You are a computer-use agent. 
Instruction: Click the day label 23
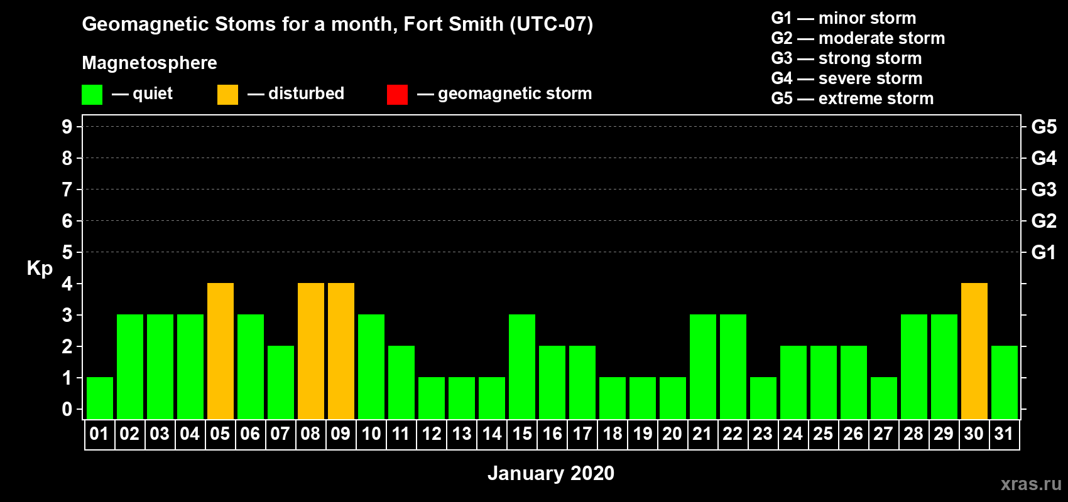[763, 434]
